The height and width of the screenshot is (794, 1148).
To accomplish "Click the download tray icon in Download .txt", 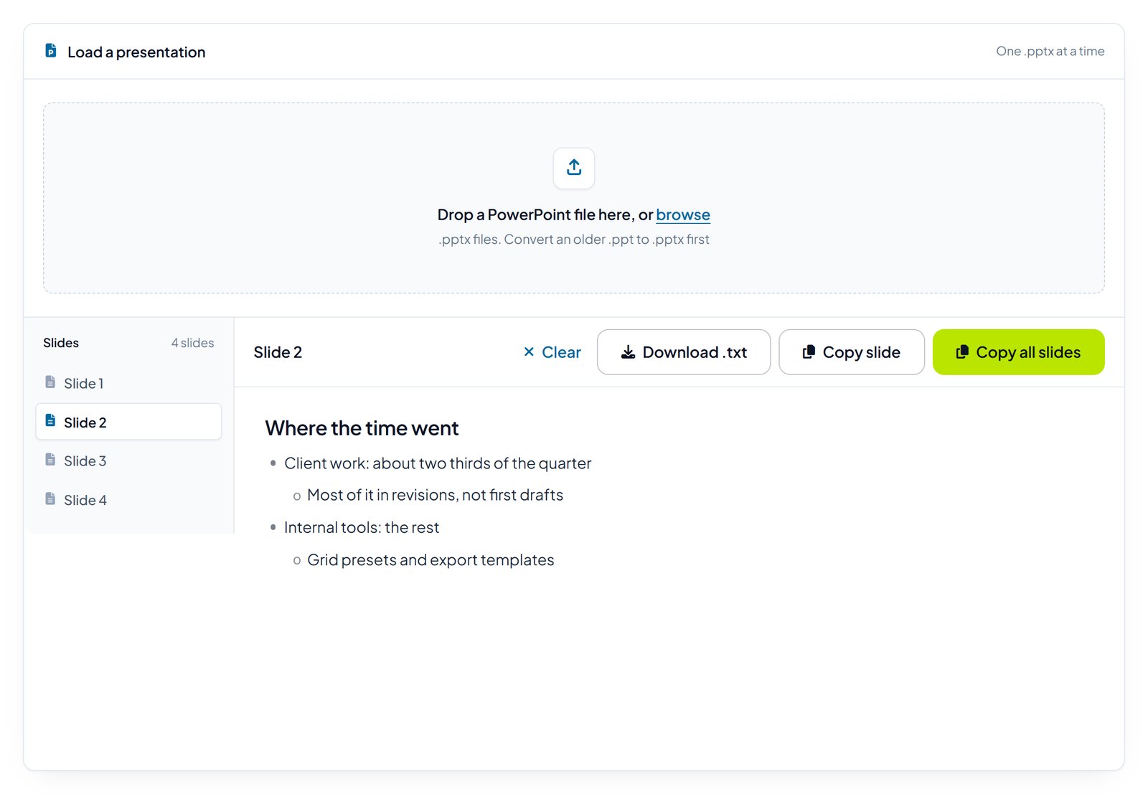I will pos(628,352).
